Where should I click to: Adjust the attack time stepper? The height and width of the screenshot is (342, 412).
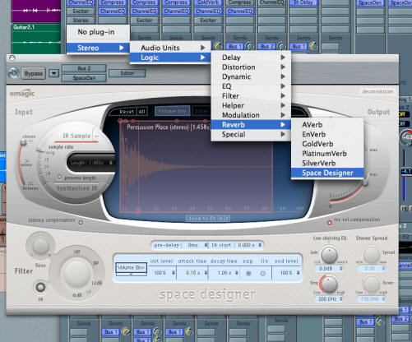click(206, 273)
